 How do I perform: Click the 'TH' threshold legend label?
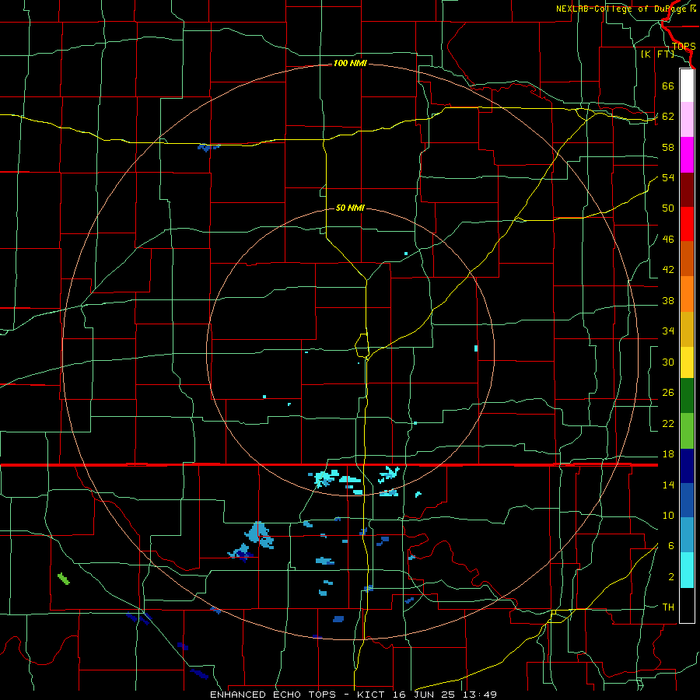(668, 607)
